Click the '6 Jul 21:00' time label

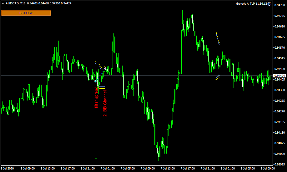(x=88, y=168)
